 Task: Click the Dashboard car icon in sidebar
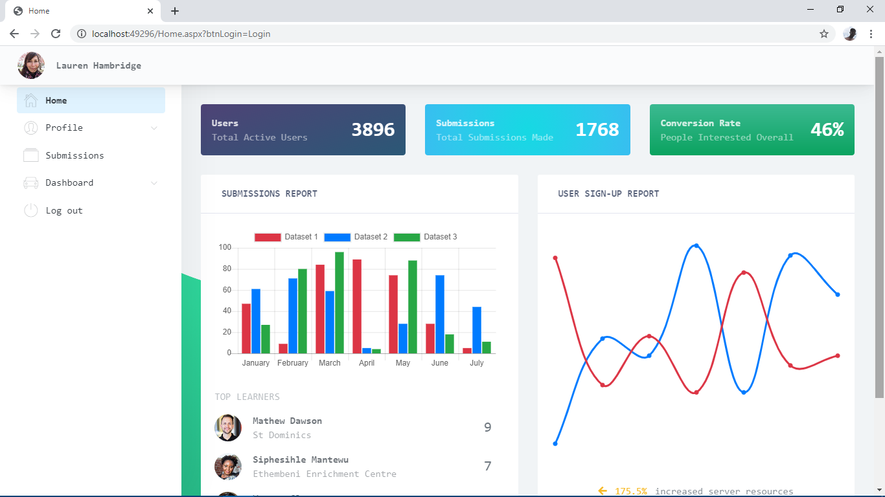(30, 183)
